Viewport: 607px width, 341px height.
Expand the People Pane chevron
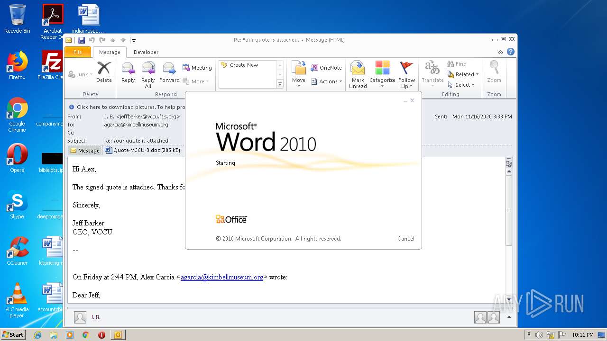(x=509, y=317)
